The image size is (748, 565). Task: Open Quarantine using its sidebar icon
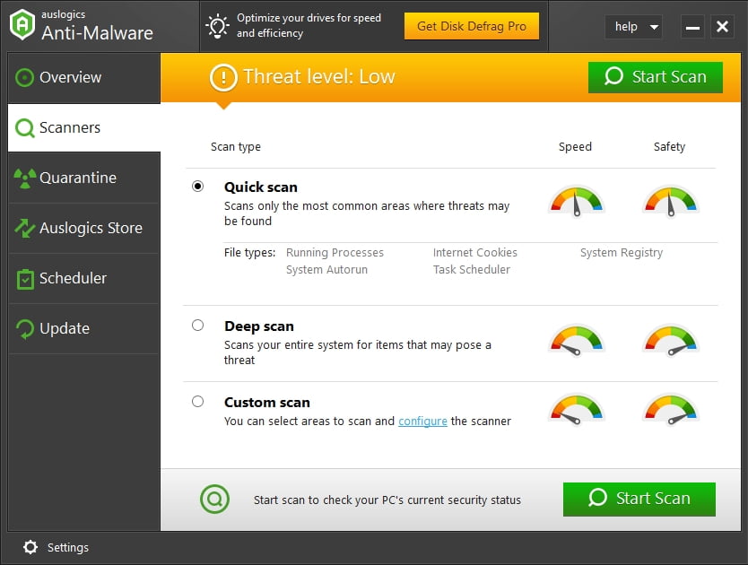point(22,178)
